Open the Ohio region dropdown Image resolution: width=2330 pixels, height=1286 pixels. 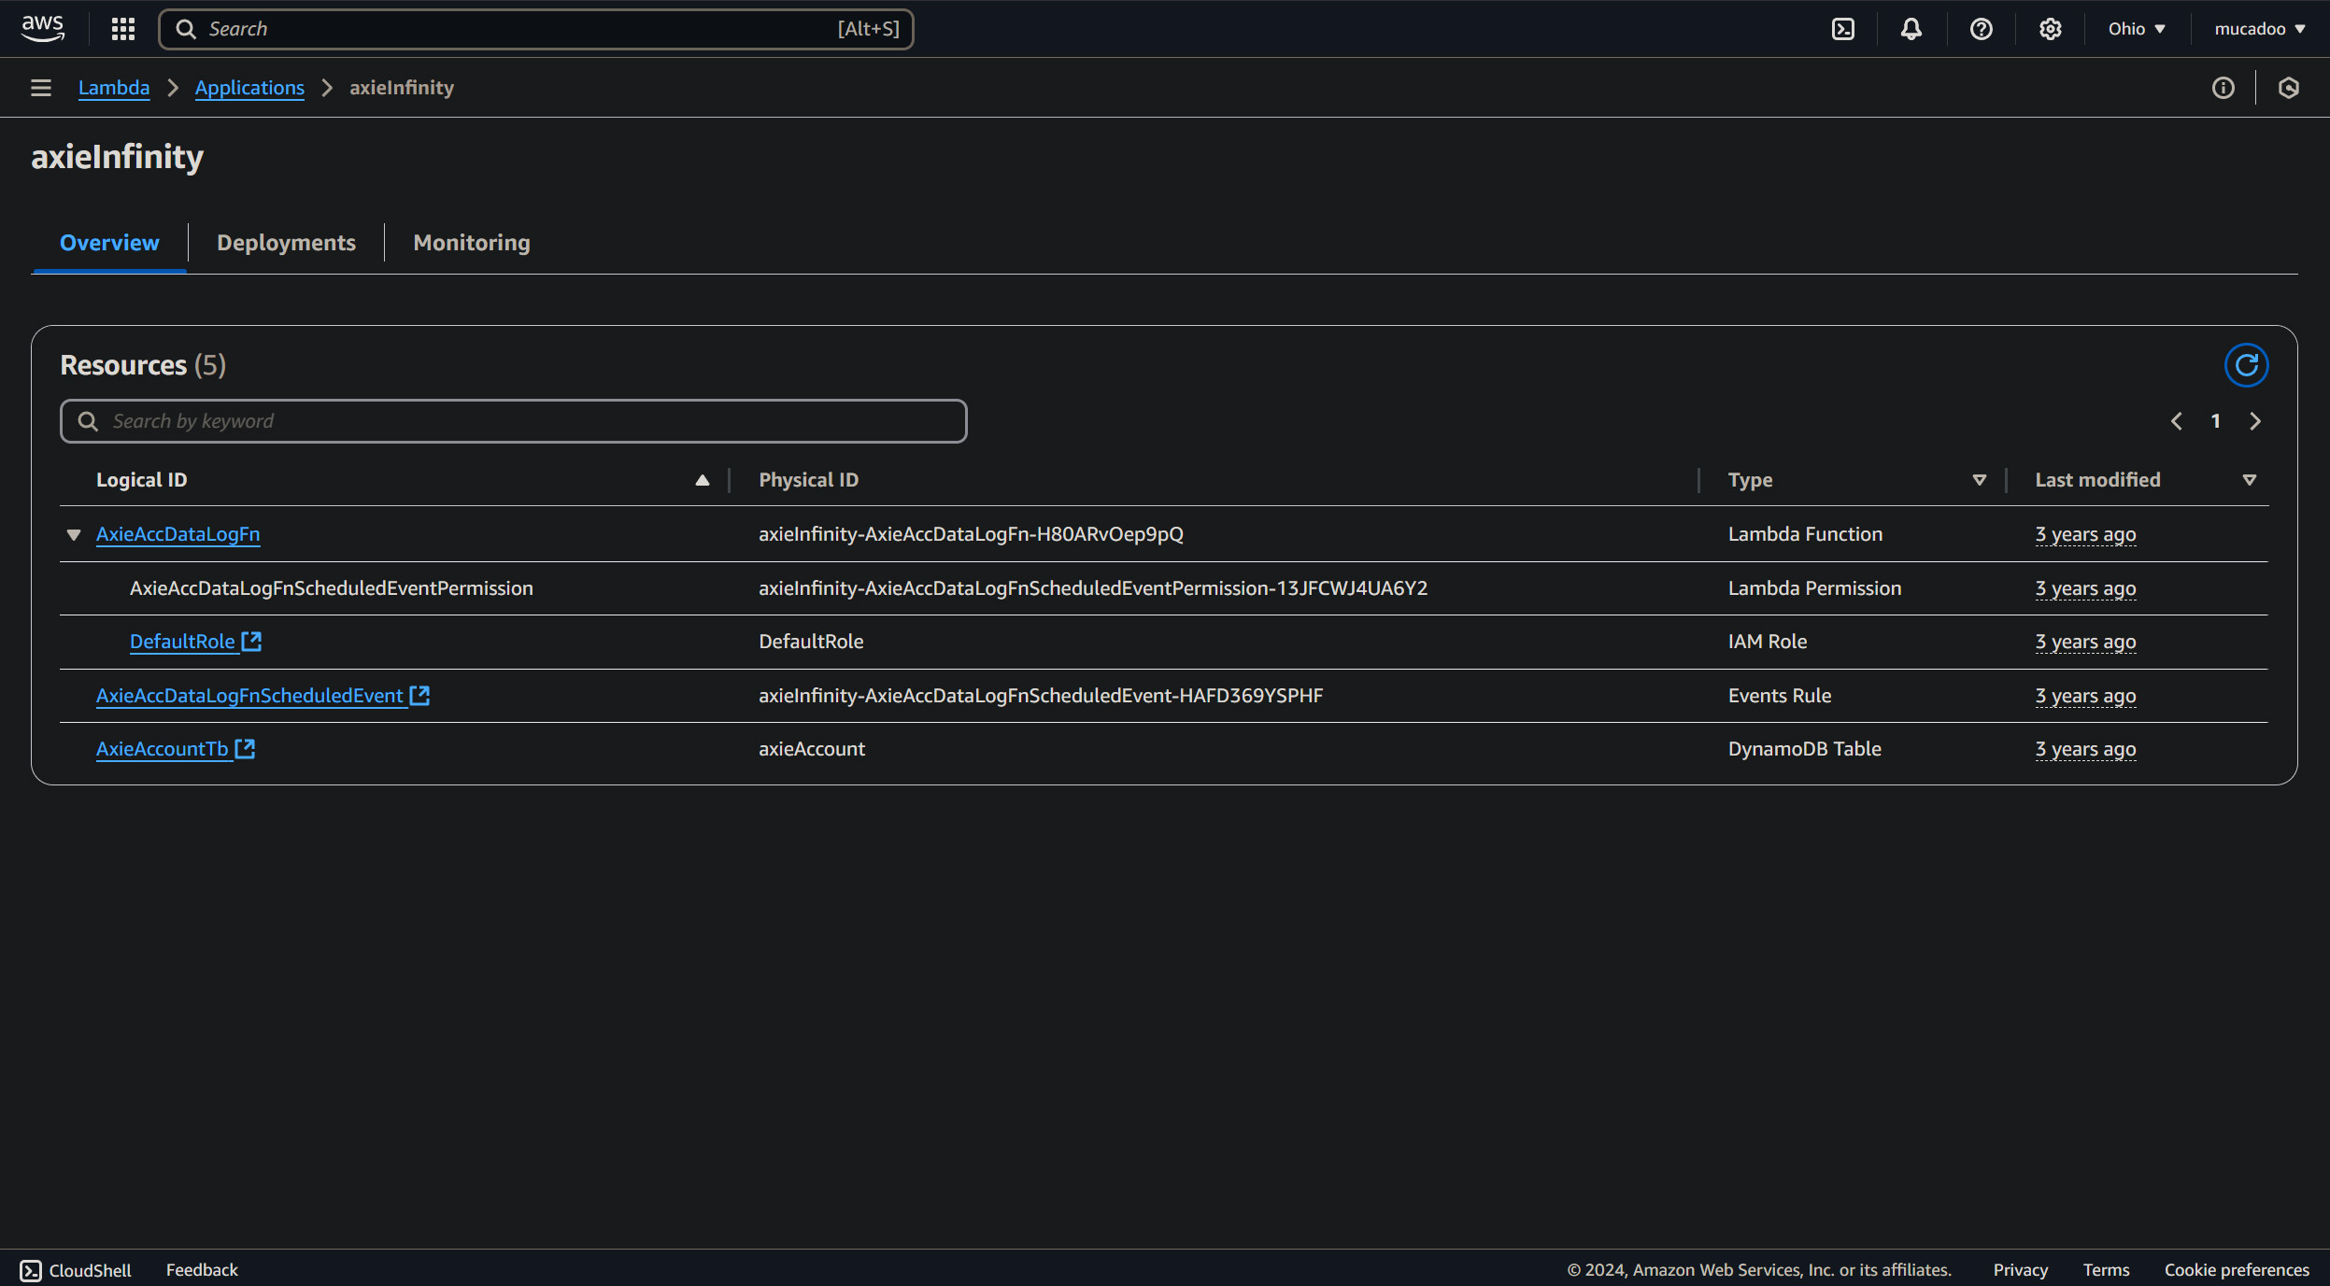[2136, 29]
